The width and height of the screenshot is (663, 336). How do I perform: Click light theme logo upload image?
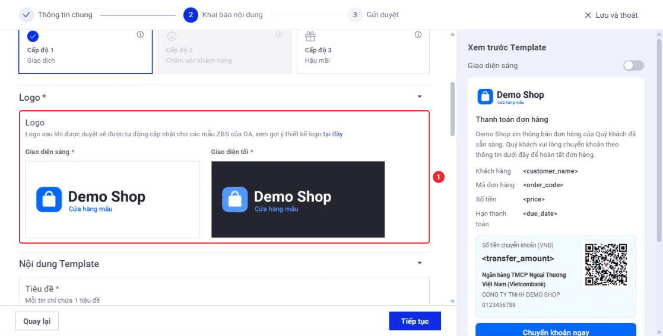(112, 199)
